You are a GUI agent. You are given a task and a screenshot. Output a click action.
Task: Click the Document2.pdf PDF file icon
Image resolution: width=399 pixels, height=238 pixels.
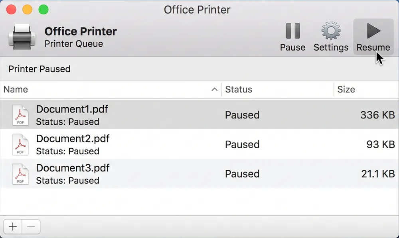coord(20,144)
